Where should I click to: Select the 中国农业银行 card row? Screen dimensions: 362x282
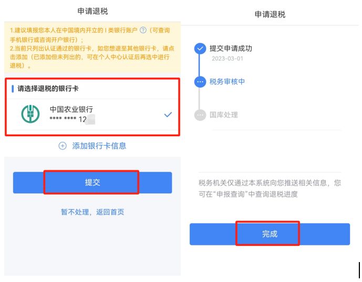92,114
